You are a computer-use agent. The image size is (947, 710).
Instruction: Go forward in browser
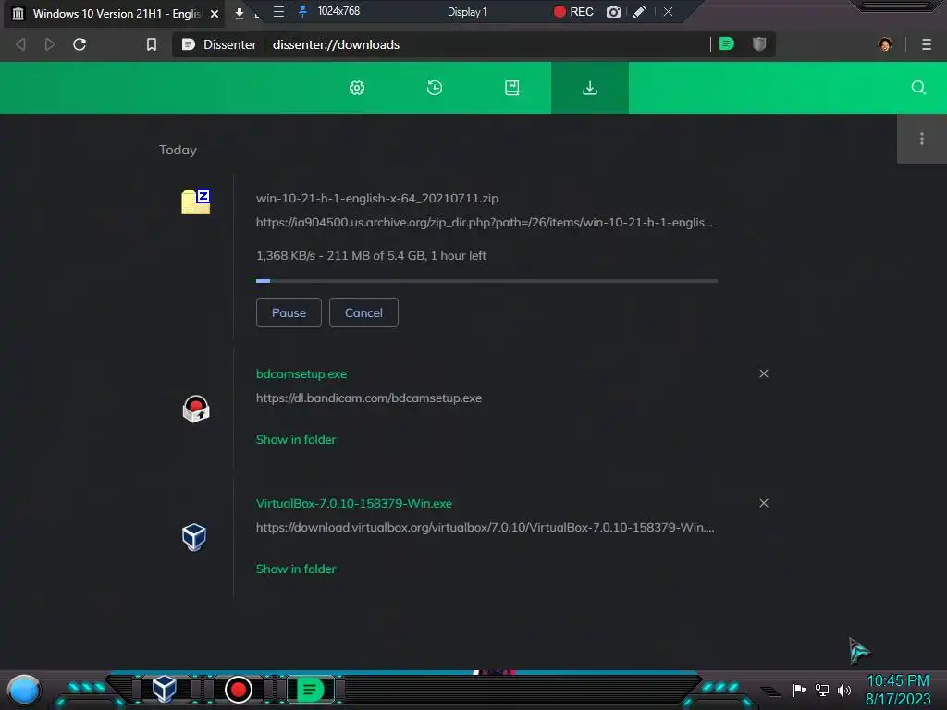[x=50, y=44]
